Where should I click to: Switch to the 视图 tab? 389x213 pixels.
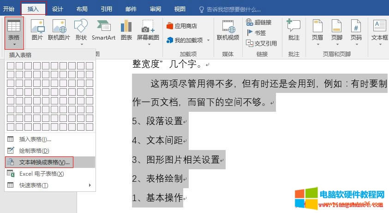tap(180, 9)
